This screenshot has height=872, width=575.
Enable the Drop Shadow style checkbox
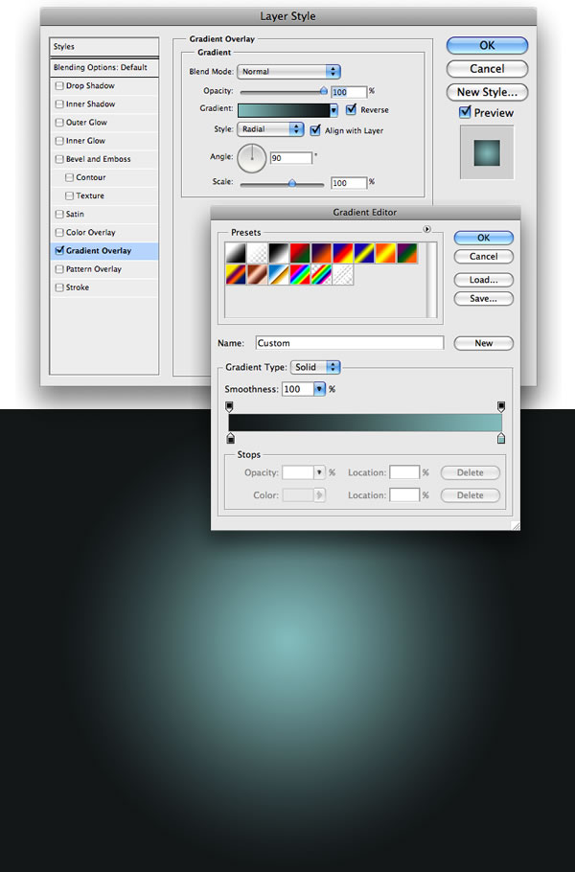[x=59, y=85]
